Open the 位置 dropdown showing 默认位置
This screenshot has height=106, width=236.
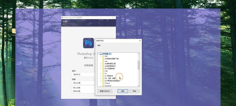[84, 83]
